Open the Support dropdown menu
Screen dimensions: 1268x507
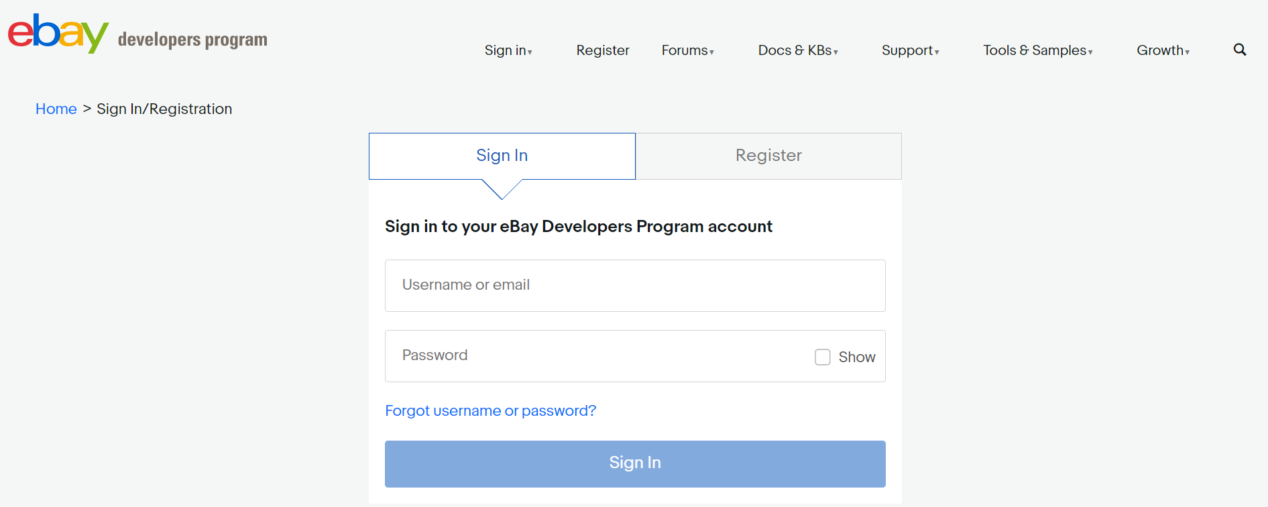click(x=910, y=50)
